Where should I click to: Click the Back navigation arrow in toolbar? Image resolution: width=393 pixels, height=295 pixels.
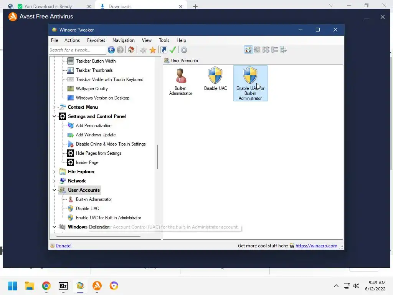(111, 50)
